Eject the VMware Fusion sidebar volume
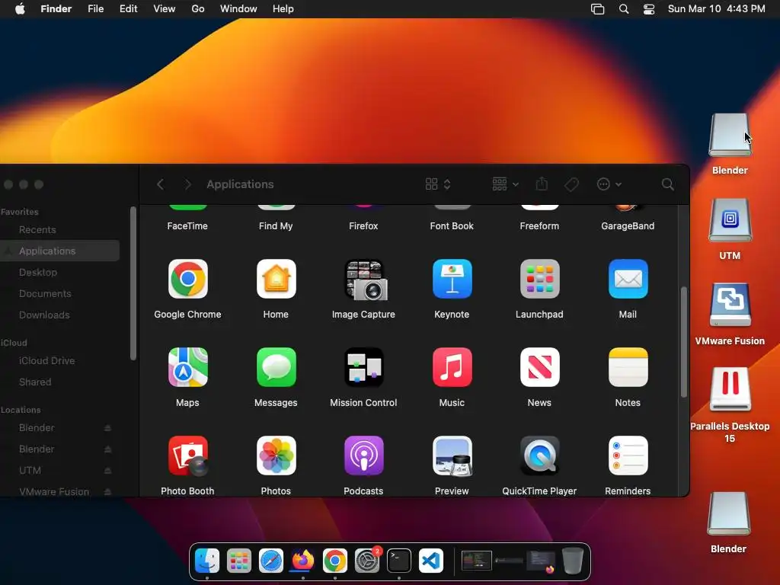Screen dimensions: 780x585 coord(107,491)
